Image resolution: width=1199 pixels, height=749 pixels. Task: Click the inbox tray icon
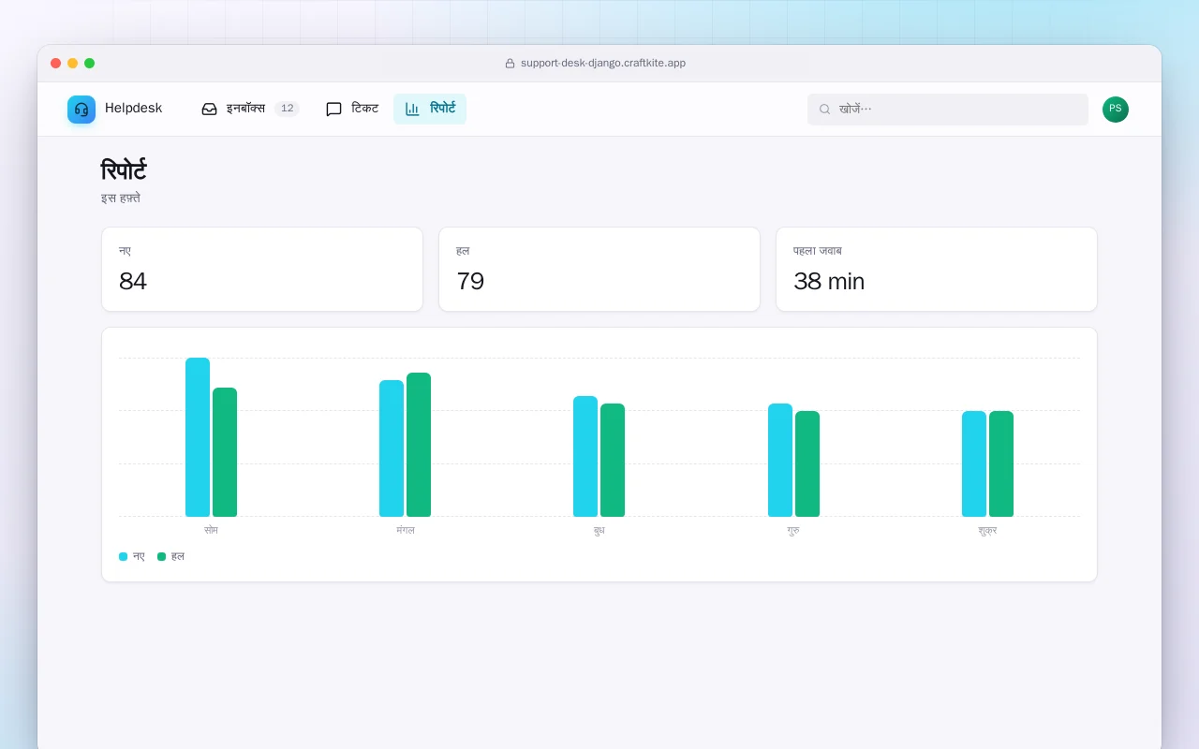(210, 110)
